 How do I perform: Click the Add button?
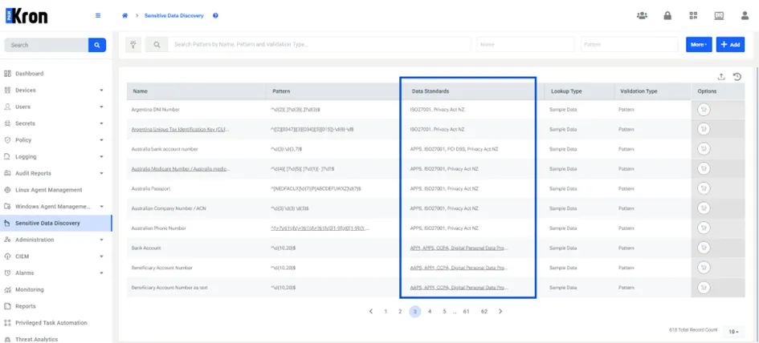(730, 44)
